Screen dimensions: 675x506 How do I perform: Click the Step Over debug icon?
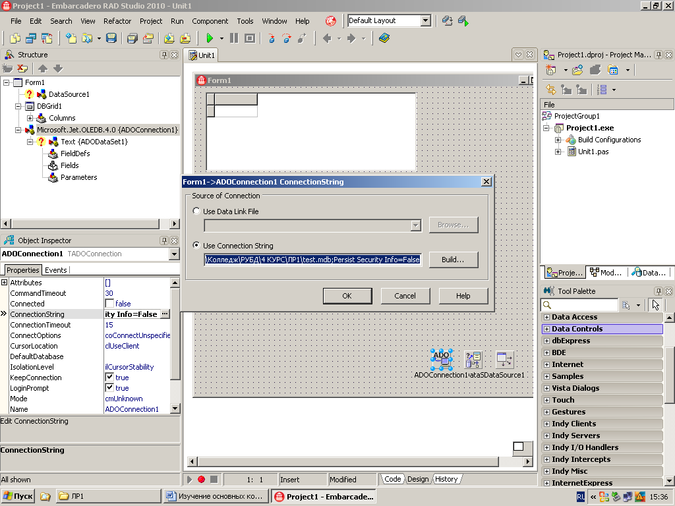(x=287, y=38)
